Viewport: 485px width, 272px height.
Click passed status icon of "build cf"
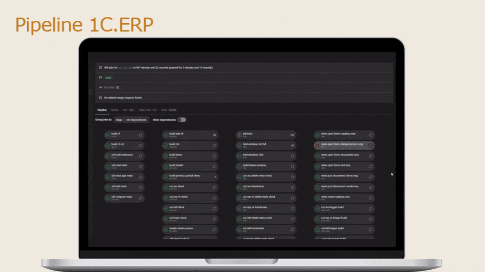tap(108, 135)
